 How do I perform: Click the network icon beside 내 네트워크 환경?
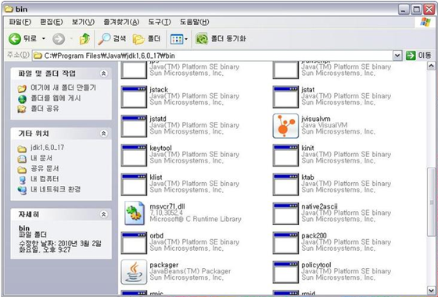[22, 191]
